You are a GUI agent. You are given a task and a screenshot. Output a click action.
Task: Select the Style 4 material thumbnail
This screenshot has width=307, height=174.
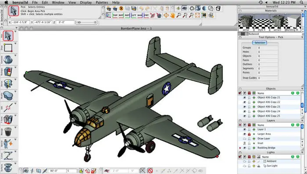tap(261, 22)
